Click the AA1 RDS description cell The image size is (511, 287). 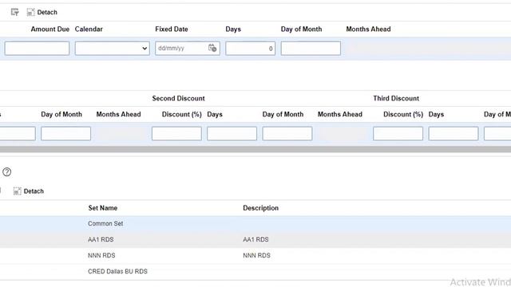coord(255,239)
